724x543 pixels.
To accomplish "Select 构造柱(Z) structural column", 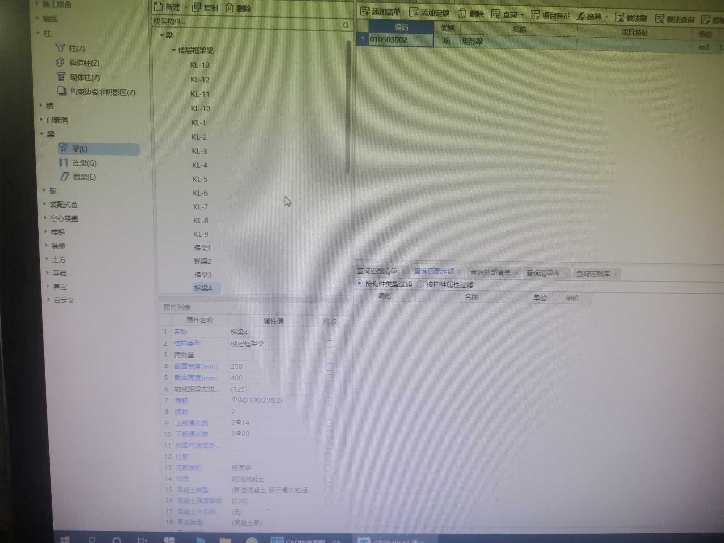I will click(x=78, y=63).
